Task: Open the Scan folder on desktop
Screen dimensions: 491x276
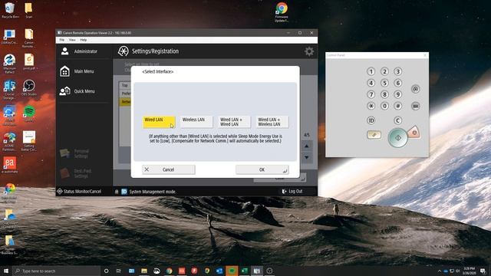Action: pyautogui.click(x=29, y=10)
